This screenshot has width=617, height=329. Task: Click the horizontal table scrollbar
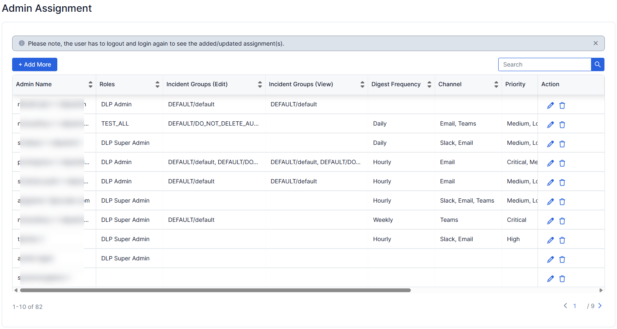[215, 290]
